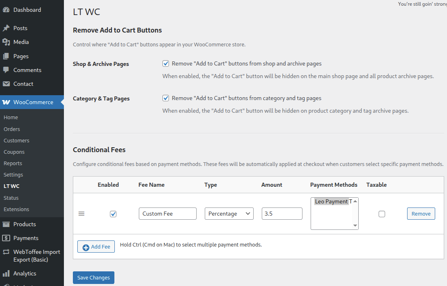This screenshot has width=447, height=286.
Task: Open Contact via the envelope icon
Action: 7,84
